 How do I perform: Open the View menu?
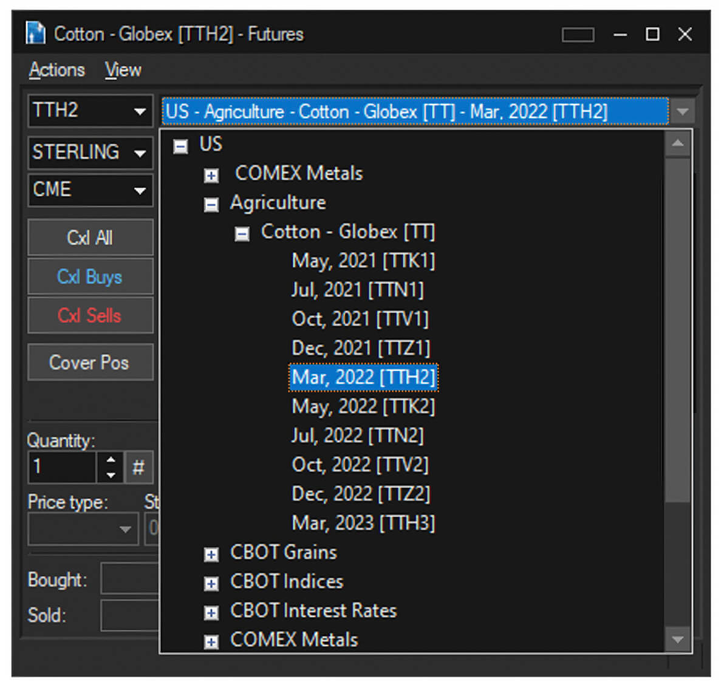pos(123,70)
